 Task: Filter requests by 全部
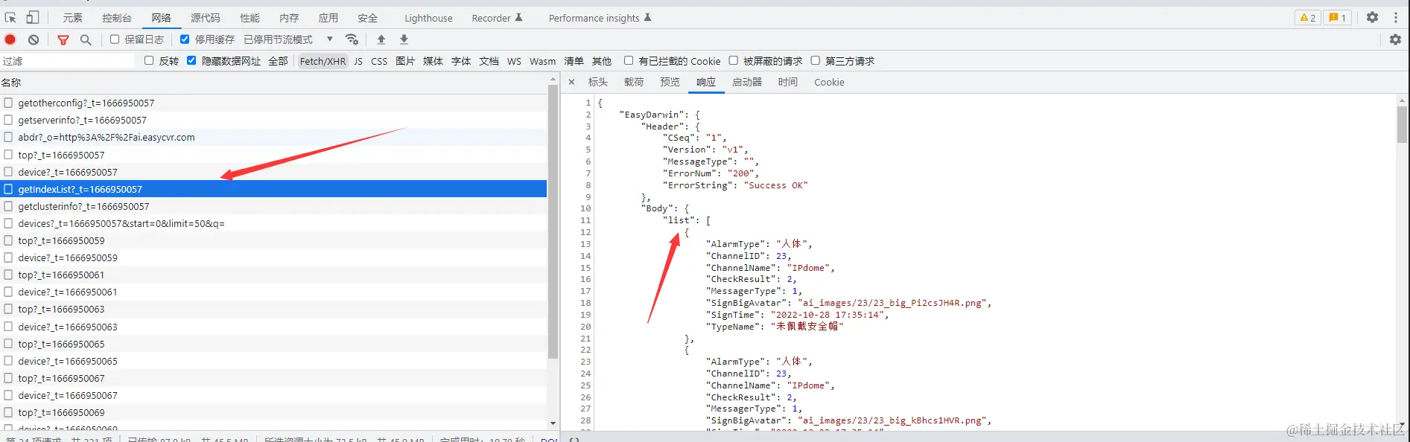[x=278, y=61]
